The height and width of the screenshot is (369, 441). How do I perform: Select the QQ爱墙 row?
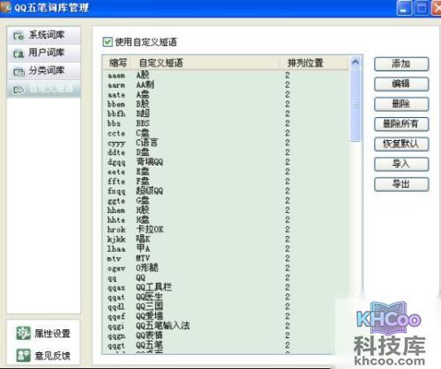click(x=226, y=316)
